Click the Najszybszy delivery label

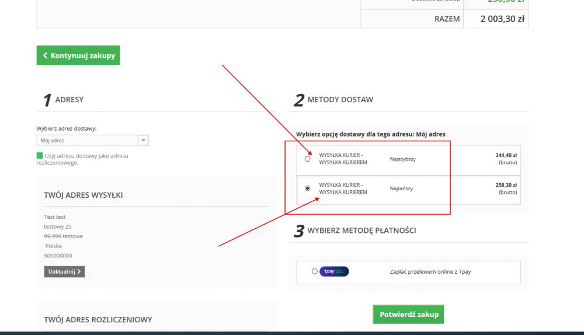402,159
